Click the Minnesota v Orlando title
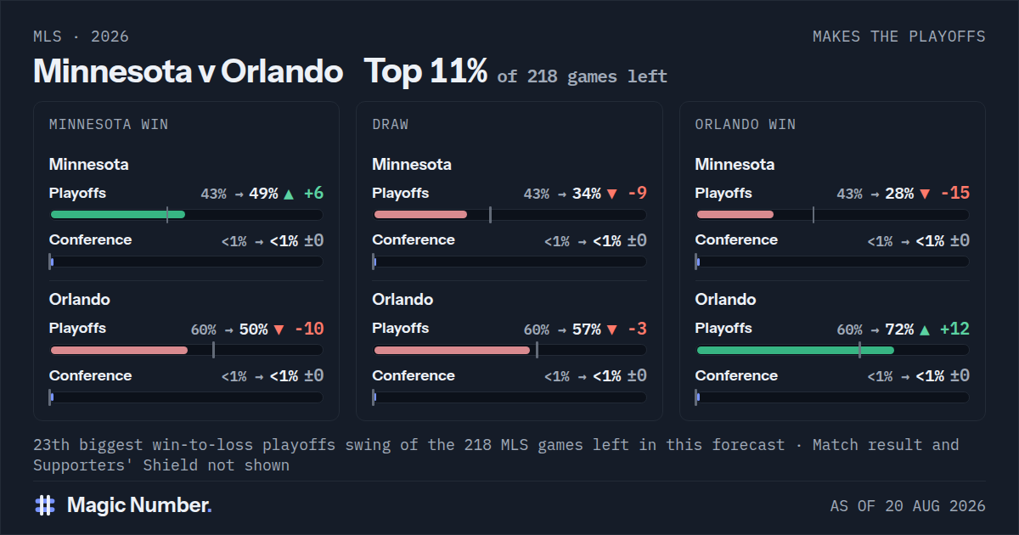 pos(188,71)
